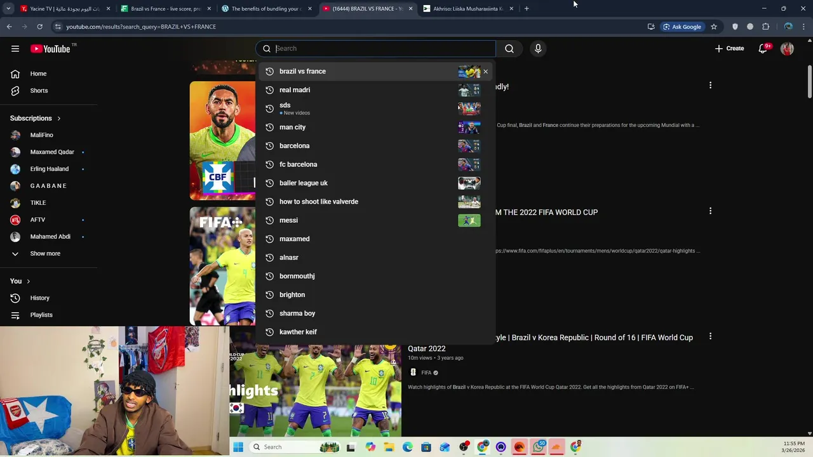
Task: Open G A A B A N E channel
Action: point(48,186)
